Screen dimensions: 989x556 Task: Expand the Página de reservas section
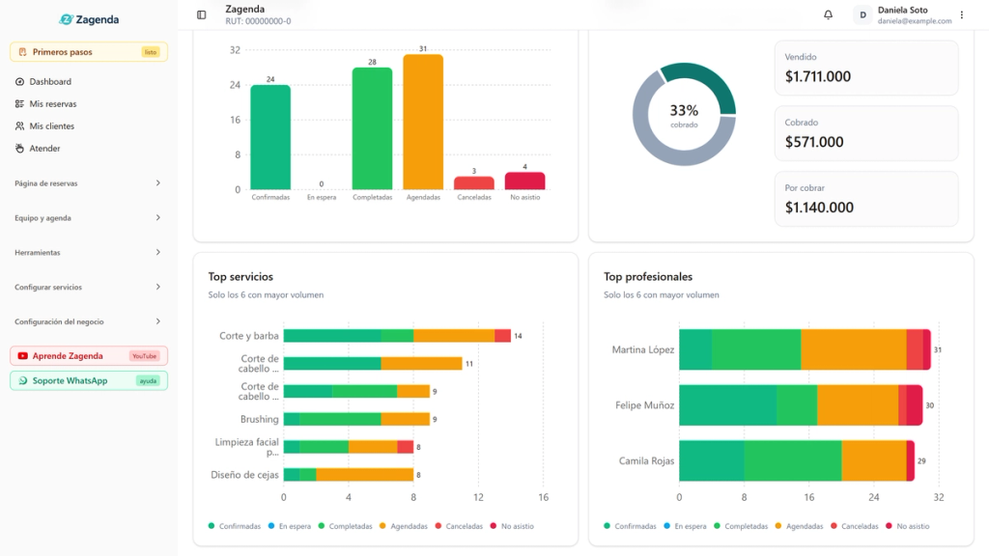[88, 183]
